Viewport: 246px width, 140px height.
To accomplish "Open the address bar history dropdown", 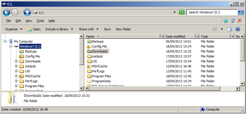I will click(x=174, y=12).
